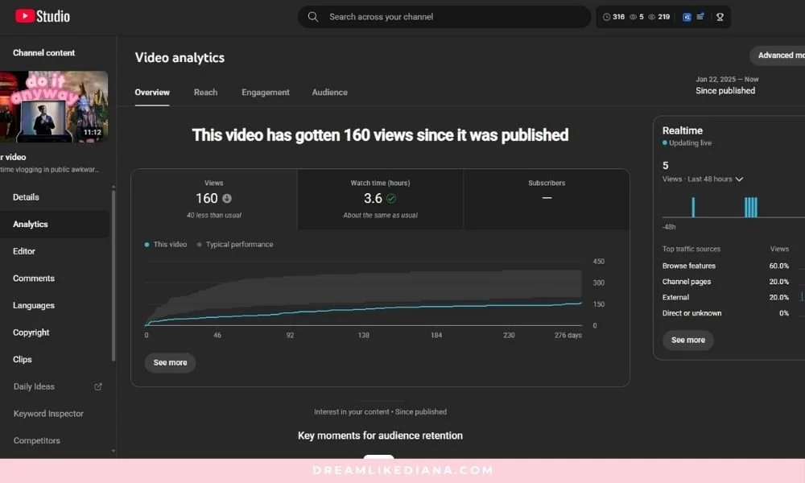This screenshot has width=805, height=483.
Task: Toggle the This video legend
Action: click(x=166, y=244)
